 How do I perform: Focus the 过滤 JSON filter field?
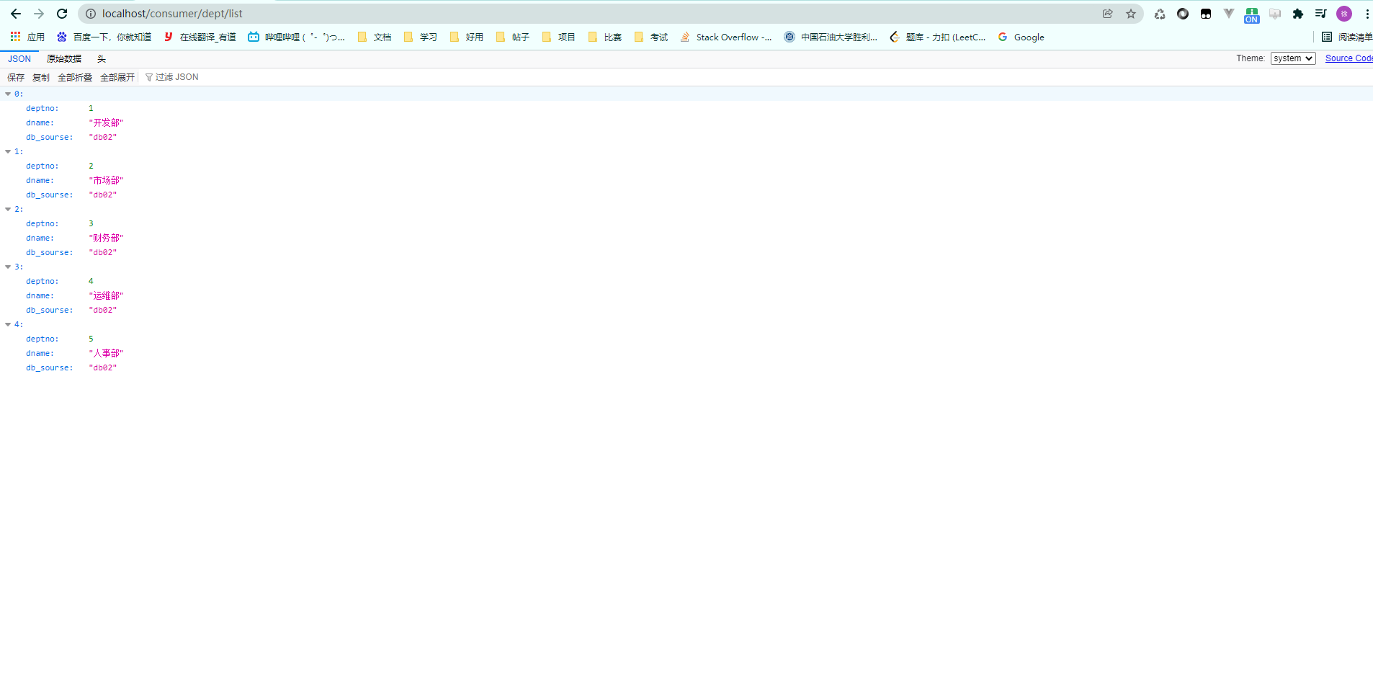click(x=176, y=77)
